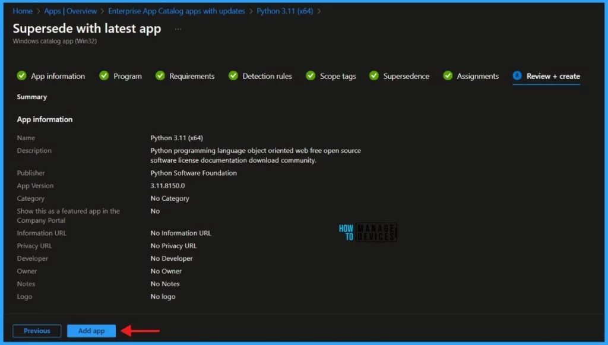
Task: Switch to the Requirements tab
Action: (192, 77)
